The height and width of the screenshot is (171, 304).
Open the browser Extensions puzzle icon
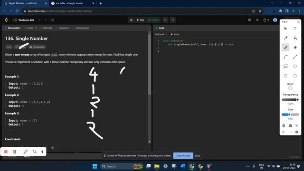[281, 11]
